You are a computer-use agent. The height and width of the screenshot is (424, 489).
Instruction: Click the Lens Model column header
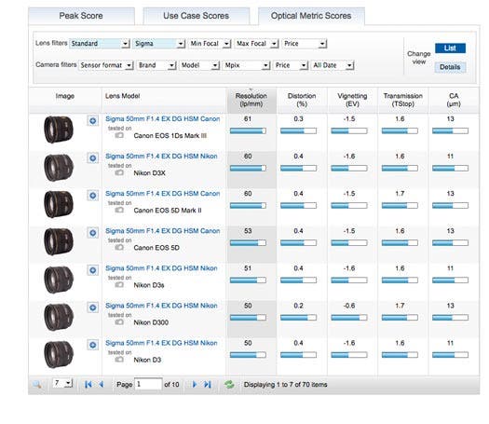[122, 96]
